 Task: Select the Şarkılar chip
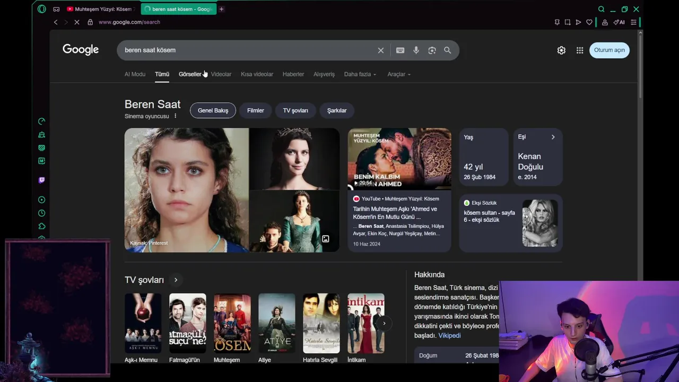coord(337,110)
